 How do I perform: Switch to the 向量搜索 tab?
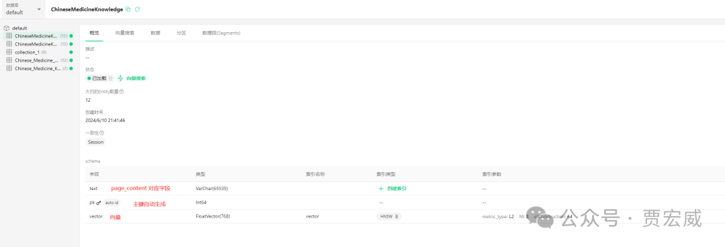point(125,33)
